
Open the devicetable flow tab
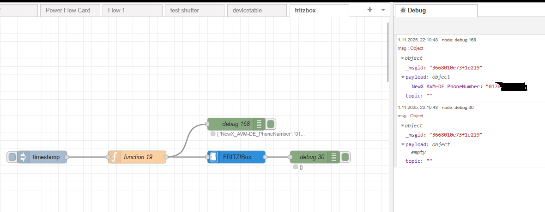tap(257, 11)
